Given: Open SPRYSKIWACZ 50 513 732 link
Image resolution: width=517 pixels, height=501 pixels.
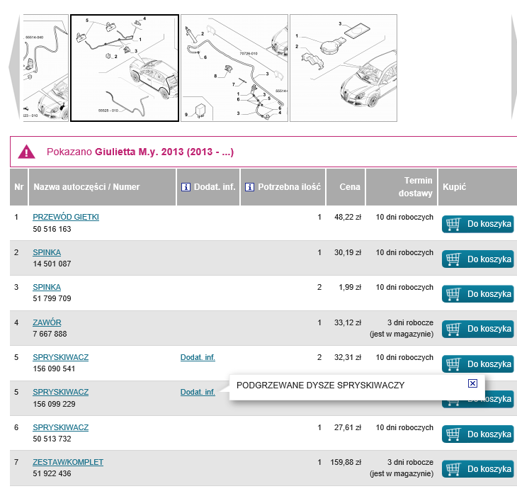Looking at the screenshot, I should click(60, 427).
